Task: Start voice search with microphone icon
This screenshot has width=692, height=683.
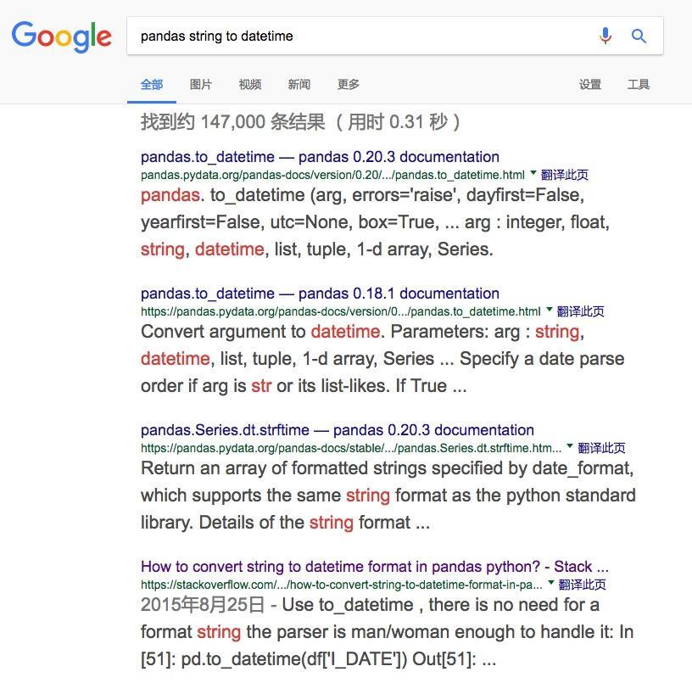Action: (x=605, y=36)
